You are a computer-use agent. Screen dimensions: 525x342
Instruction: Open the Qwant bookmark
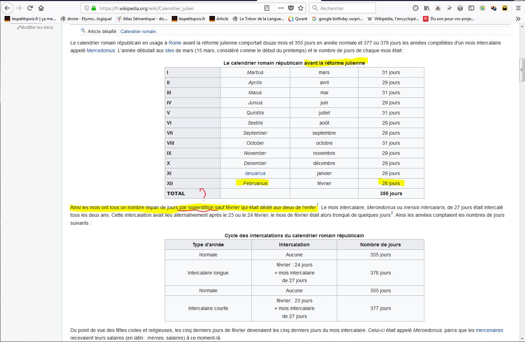click(298, 19)
